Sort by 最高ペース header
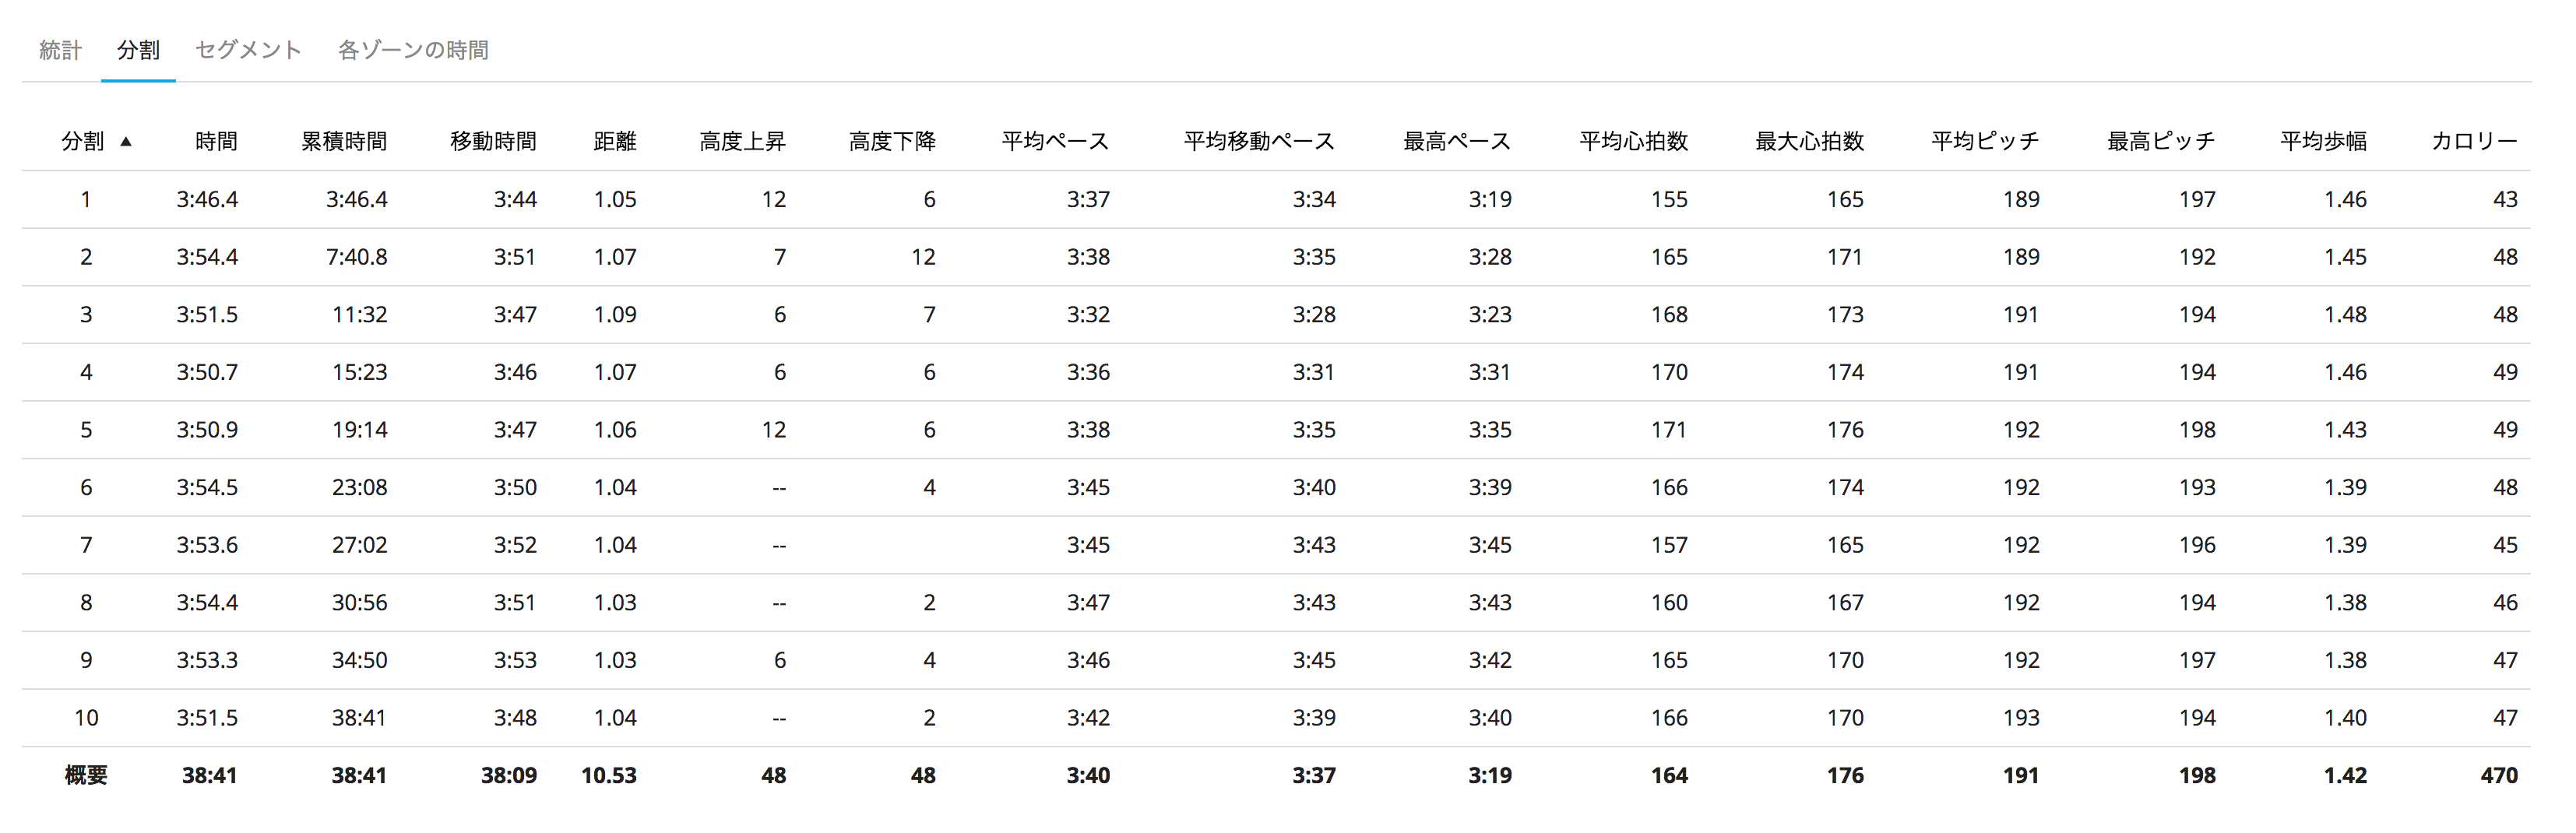 [x=1456, y=142]
